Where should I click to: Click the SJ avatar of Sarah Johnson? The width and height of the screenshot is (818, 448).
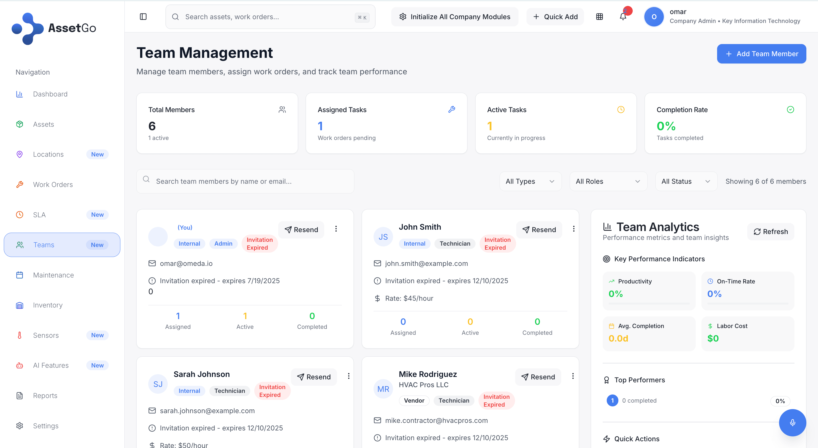(x=158, y=384)
